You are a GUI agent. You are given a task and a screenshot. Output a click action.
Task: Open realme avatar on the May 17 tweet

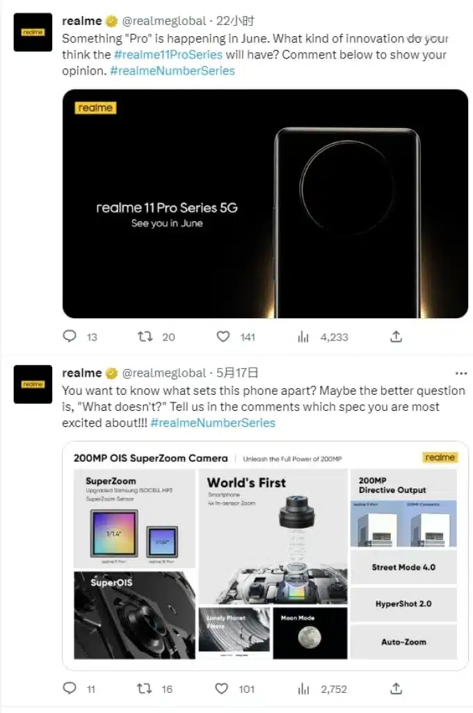pyautogui.click(x=33, y=384)
